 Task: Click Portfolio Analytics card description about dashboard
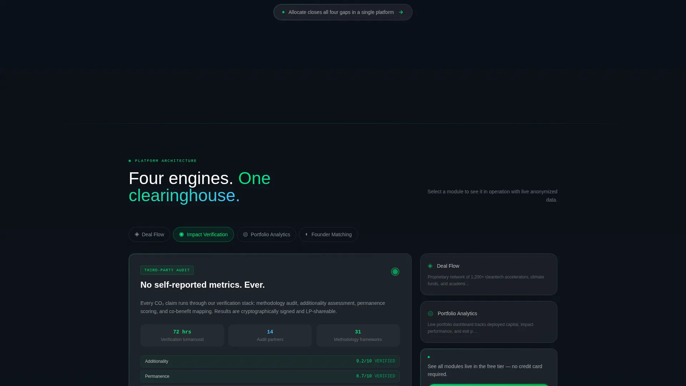pyautogui.click(x=481, y=328)
